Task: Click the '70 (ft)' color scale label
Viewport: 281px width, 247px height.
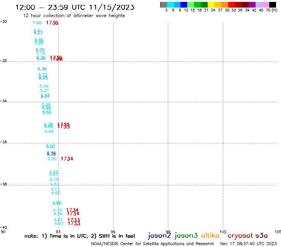Action: click(272, 10)
